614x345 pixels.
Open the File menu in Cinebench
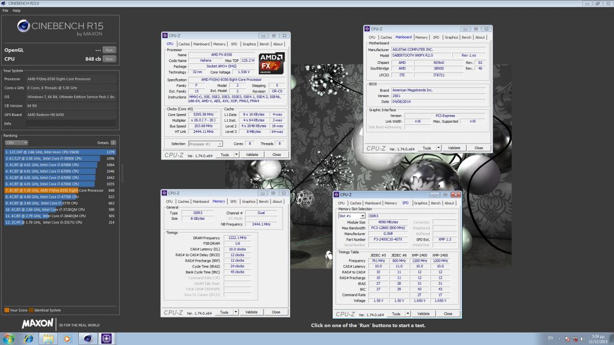click(5, 10)
